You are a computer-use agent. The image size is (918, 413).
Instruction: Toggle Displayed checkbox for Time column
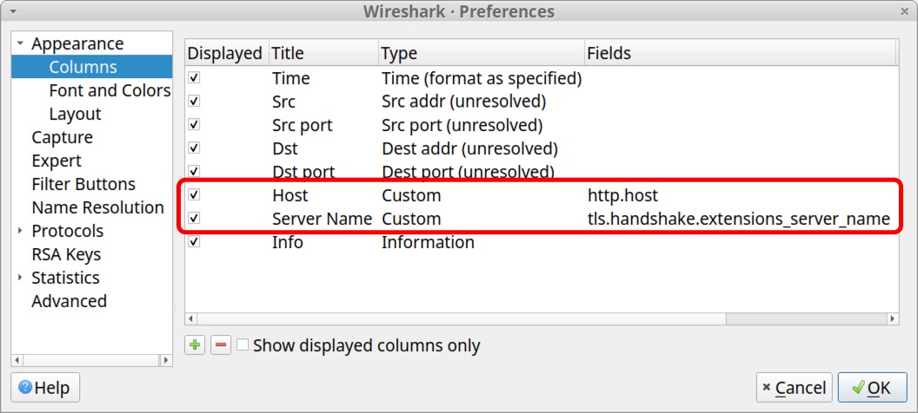coord(195,78)
